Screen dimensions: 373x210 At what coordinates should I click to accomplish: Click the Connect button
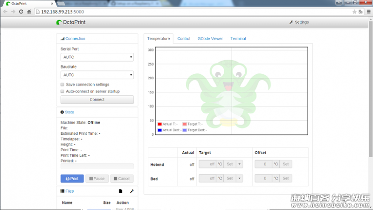[97, 99]
